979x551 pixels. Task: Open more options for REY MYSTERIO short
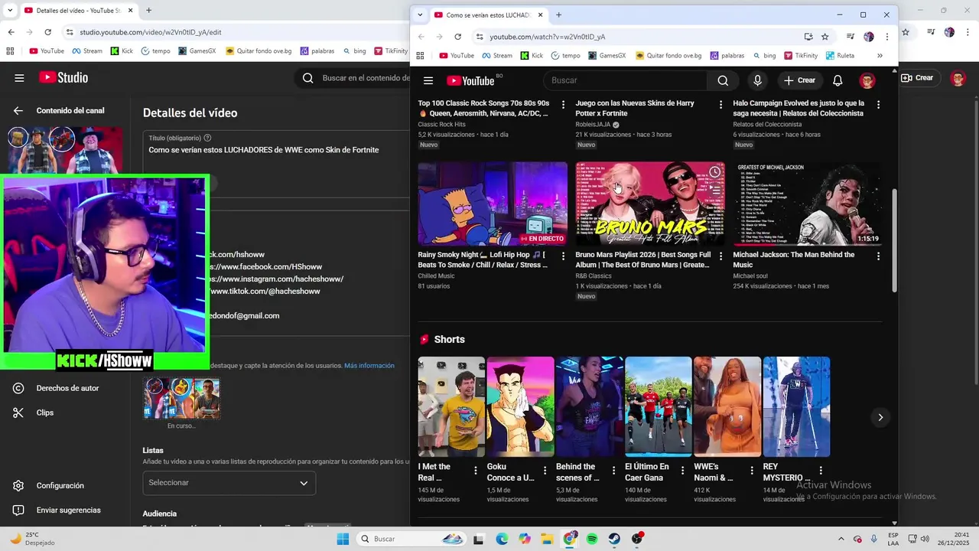point(821,471)
